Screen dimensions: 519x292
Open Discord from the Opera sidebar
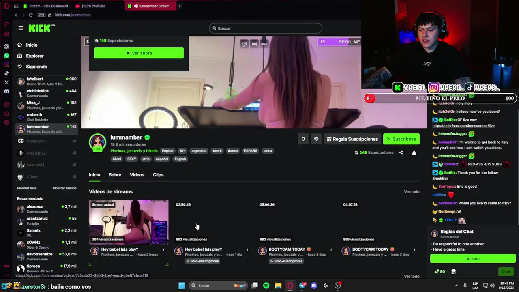[x=6, y=91]
